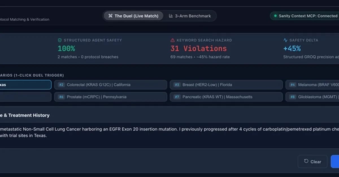Click the Sanity Context MCP: Connected badge
The height and width of the screenshot is (177, 339).
pyautogui.click(x=305, y=16)
